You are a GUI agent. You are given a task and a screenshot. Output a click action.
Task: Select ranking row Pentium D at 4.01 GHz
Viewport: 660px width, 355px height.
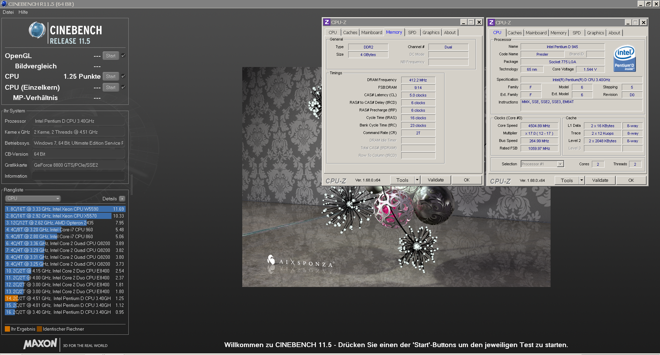coord(65,305)
